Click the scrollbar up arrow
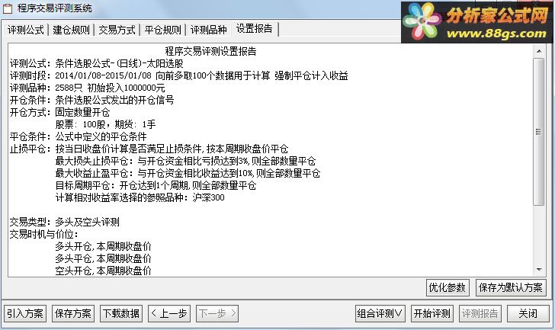Viewport: 555px width, 330px height. point(539,51)
